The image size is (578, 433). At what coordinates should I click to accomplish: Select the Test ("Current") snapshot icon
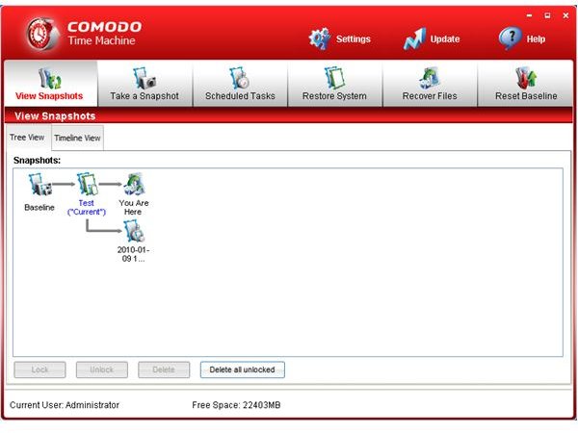pos(88,184)
